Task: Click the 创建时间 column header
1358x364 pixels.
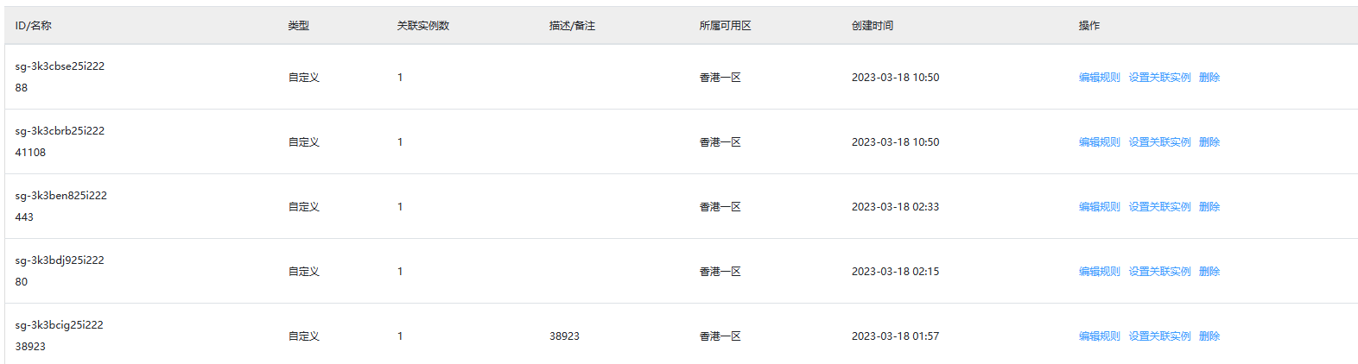Action: 873,26
